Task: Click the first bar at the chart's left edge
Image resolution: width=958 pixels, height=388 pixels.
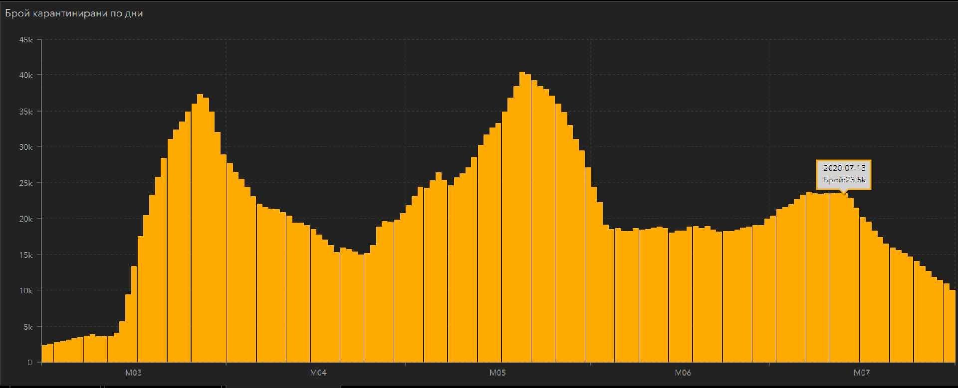Action: [44, 353]
